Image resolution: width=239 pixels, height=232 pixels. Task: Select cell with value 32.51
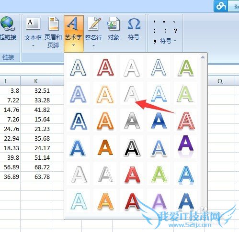(x=36, y=91)
